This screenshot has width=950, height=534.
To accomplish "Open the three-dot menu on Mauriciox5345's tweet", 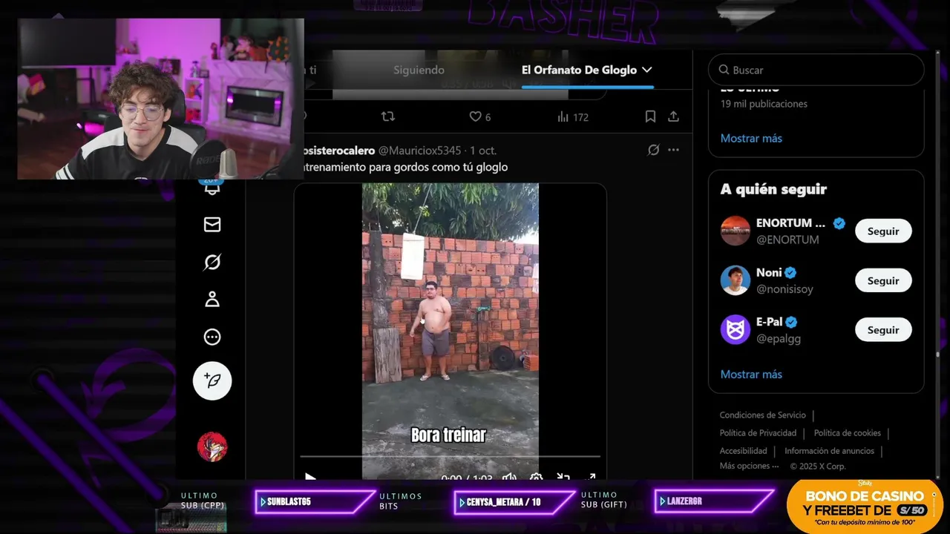I will coord(673,150).
